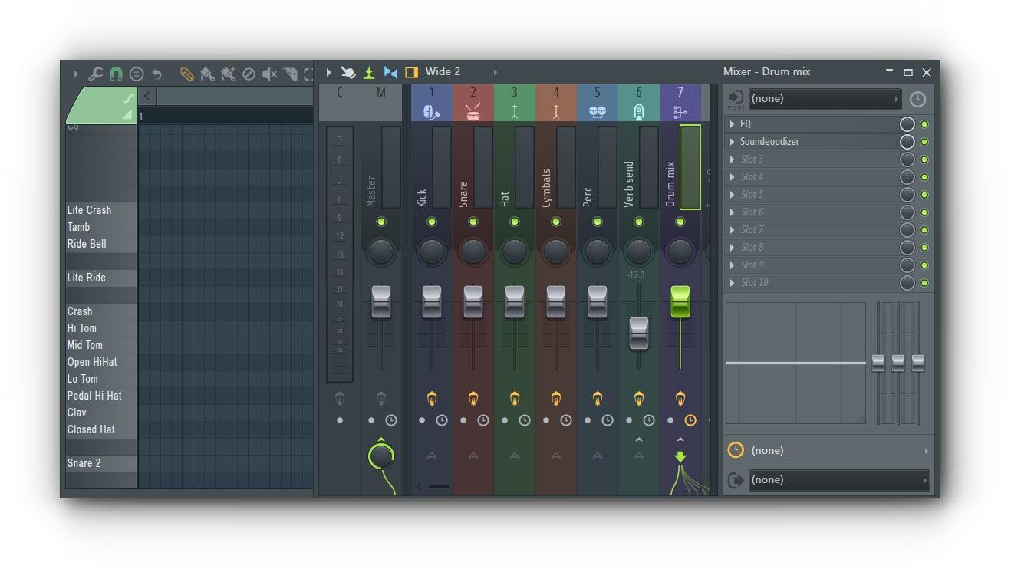Click the Kick track drum icon

pos(431,112)
